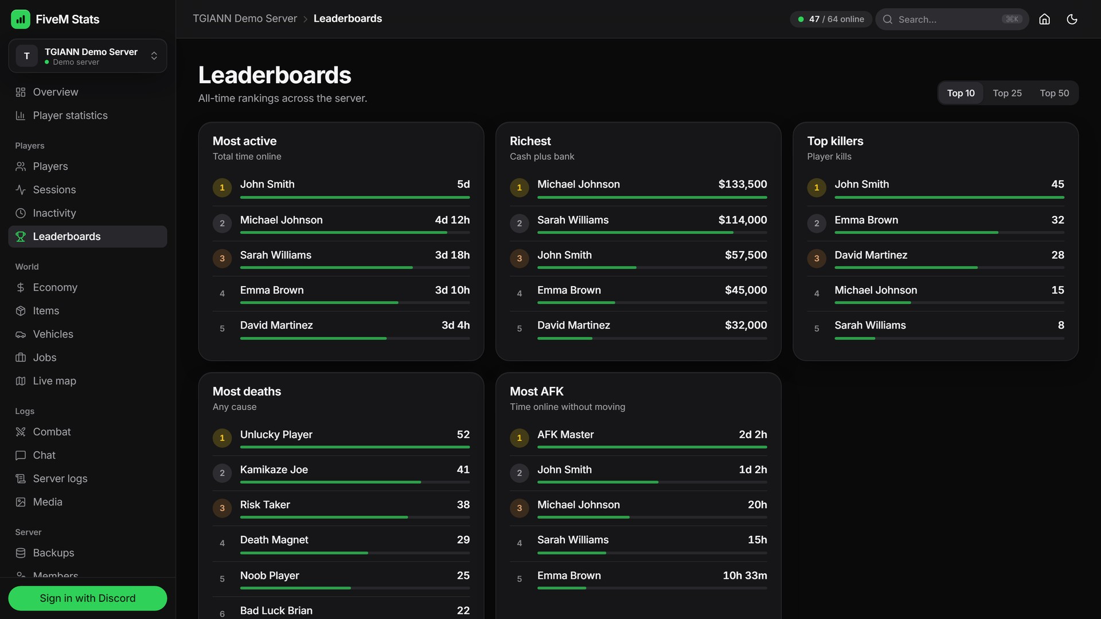Viewport: 1101px width, 619px height.
Task: Click the $114,000 value for Sarah Williams
Action: click(742, 220)
